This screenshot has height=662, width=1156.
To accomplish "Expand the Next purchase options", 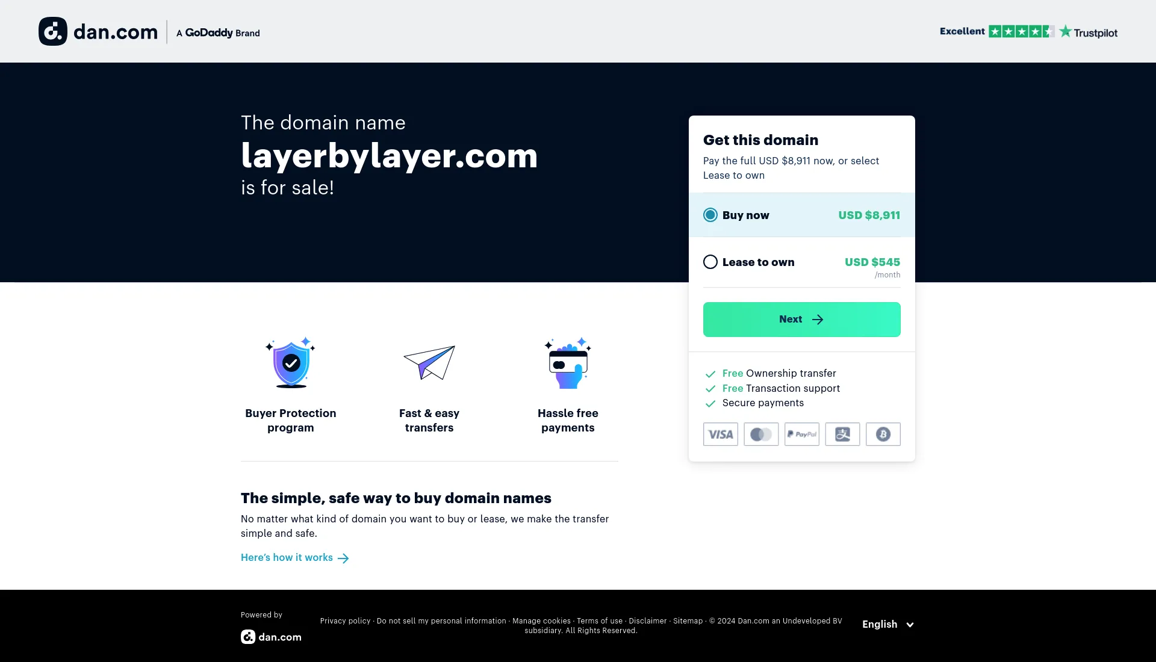I will coord(801,318).
